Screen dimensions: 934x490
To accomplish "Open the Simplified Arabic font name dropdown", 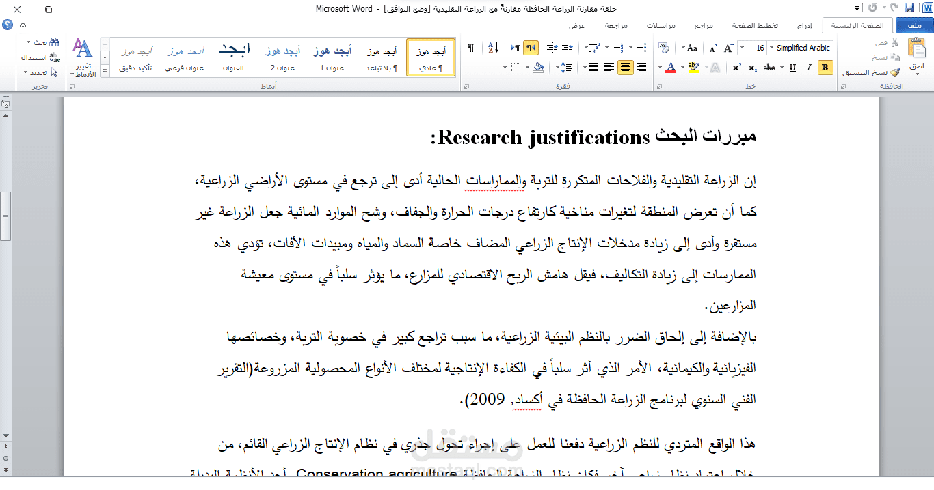I will click(x=771, y=48).
